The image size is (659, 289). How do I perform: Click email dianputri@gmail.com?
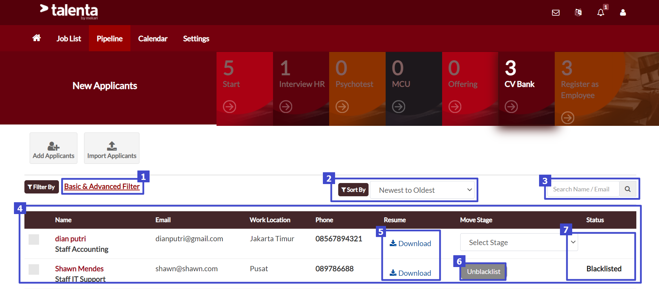189,239
